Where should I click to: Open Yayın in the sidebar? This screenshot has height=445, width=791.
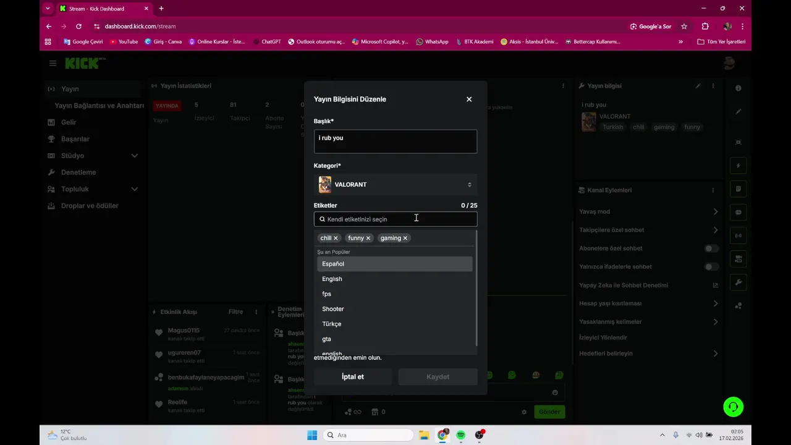[94, 89]
